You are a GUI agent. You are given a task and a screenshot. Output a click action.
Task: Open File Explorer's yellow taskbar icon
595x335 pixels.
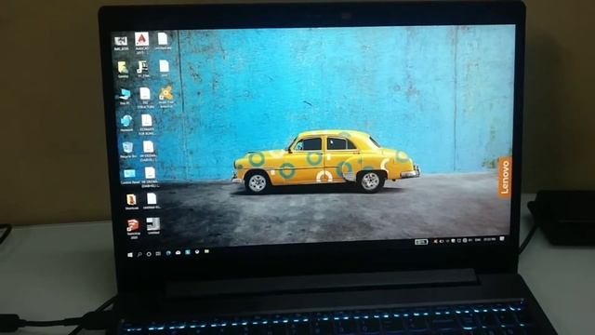tap(206, 251)
